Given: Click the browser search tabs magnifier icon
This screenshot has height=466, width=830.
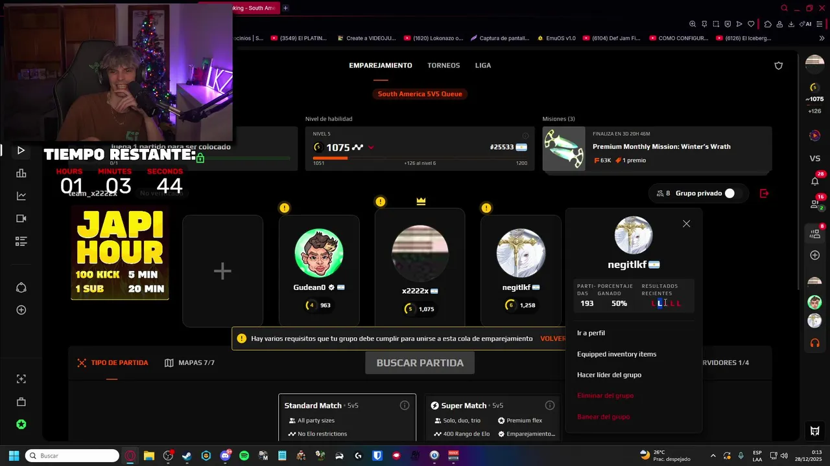Looking at the screenshot, I should pyautogui.click(x=784, y=8).
